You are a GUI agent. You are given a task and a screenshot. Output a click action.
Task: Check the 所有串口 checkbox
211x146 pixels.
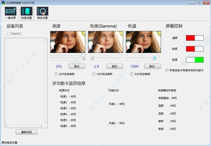click(x=8, y=34)
